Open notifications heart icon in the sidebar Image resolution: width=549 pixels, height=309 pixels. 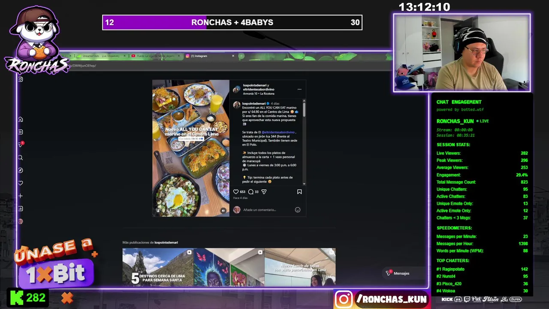[20, 183]
